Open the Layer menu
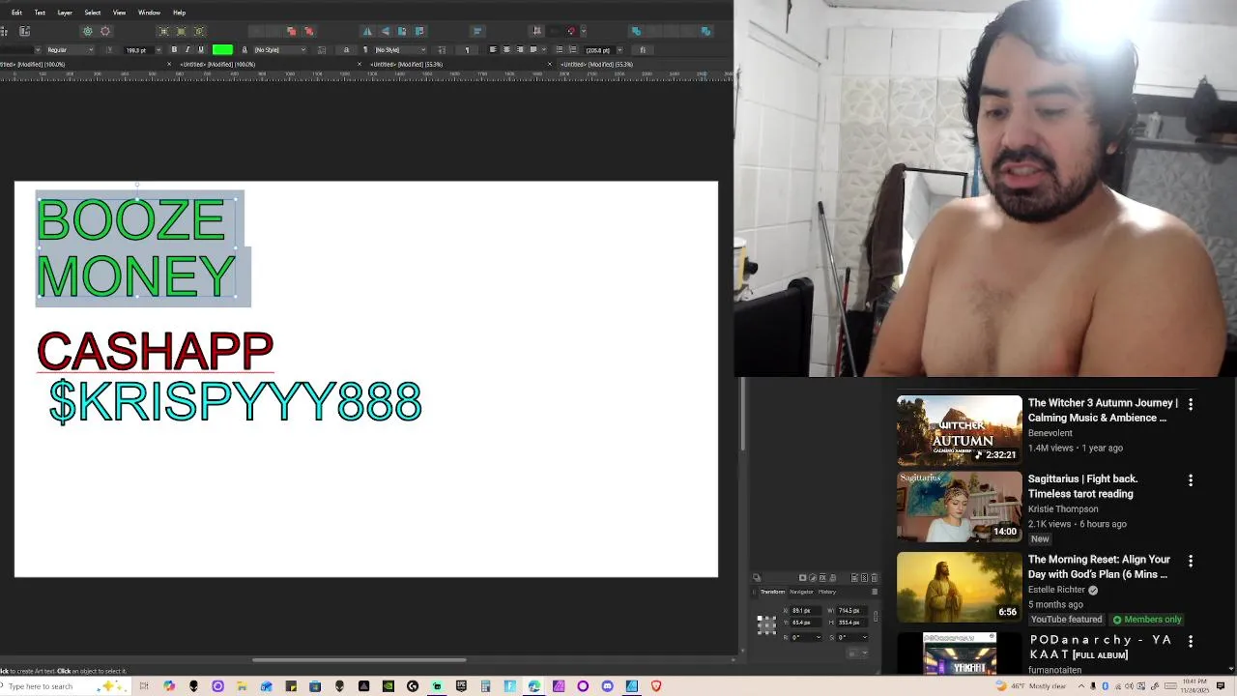The width and height of the screenshot is (1237, 696). point(65,13)
